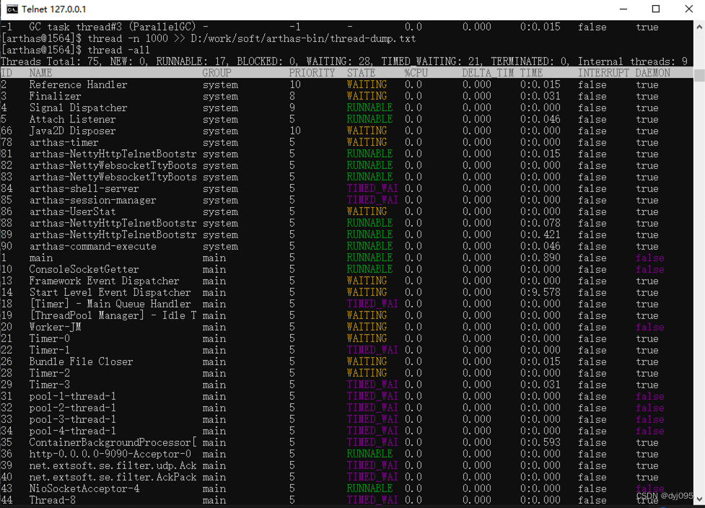This screenshot has width=705, height=508.
Task: Click the priority 9 of Signal Dispatcher
Action: (292, 108)
